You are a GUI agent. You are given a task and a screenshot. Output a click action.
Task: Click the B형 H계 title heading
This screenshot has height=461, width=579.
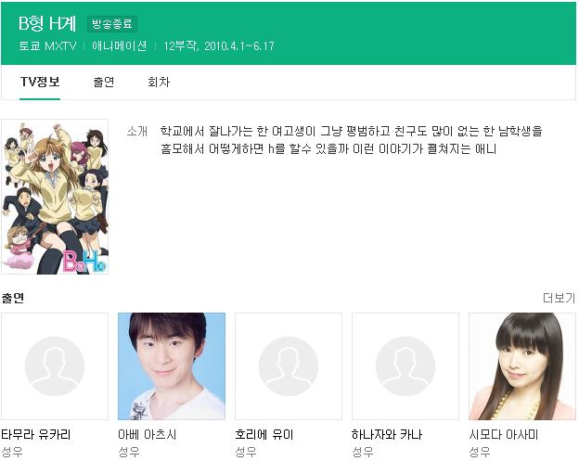tap(47, 23)
